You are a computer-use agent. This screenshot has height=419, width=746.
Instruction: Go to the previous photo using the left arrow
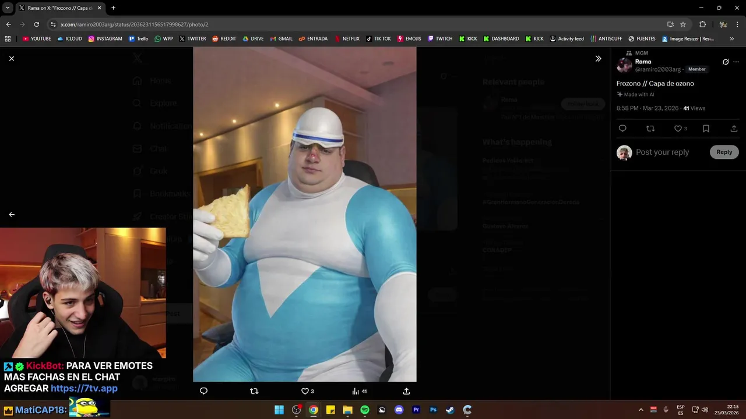pyautogui.click(x=12, y=214)
